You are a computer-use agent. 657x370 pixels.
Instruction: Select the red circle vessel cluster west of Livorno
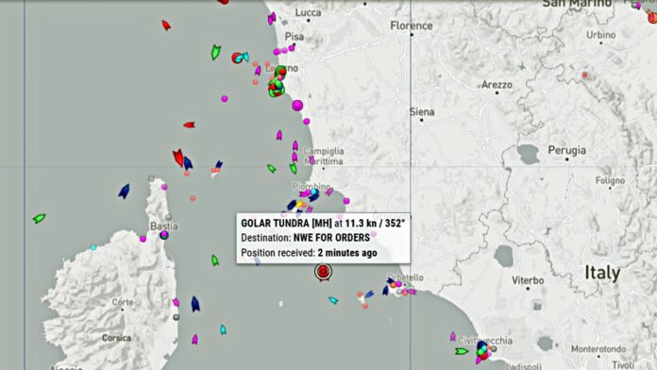click(x=237, y=58)
